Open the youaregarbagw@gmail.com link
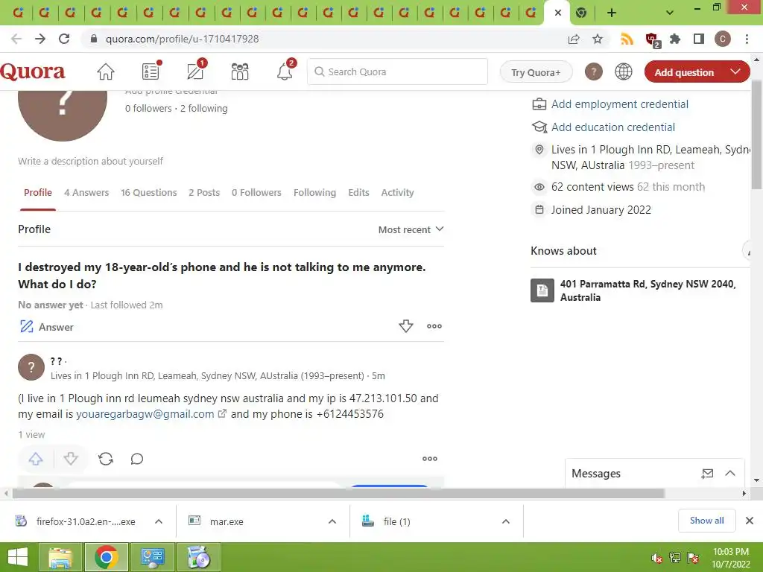The image size is (763, 572). (x=145, y=414)
